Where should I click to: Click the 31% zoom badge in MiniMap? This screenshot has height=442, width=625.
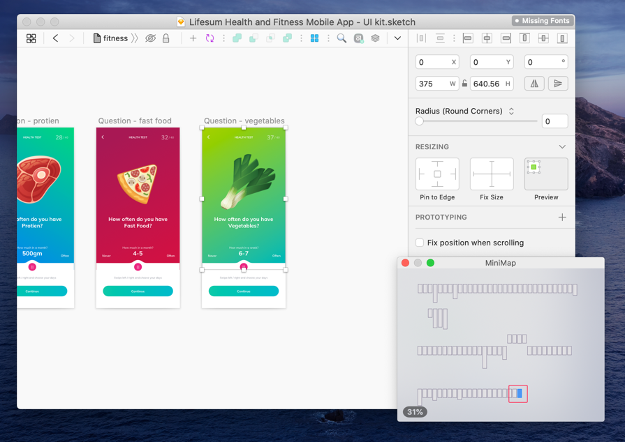click(x=415, y=412)
